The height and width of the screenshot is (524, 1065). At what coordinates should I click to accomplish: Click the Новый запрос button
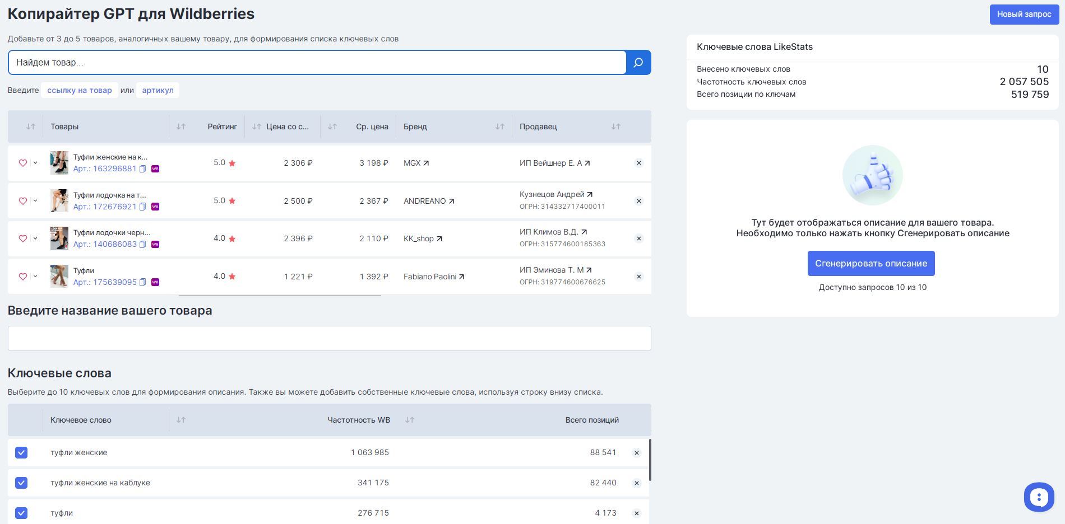[1024, 14]
